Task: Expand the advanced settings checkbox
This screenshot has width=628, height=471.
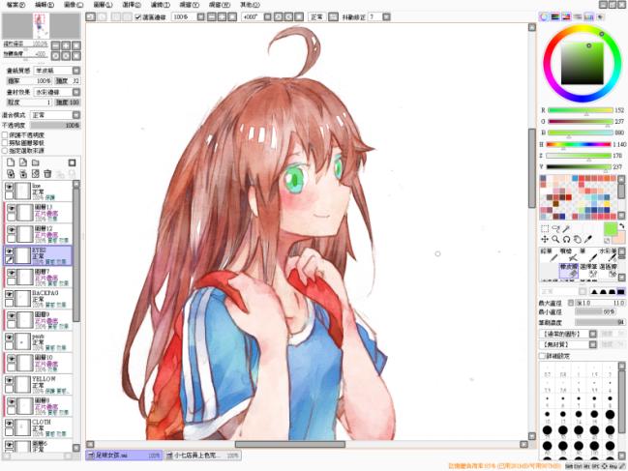Action: tap(542, 356)
